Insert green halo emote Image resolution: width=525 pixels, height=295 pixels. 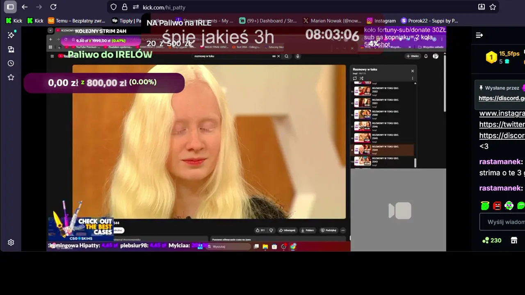(x=485, y=206)
